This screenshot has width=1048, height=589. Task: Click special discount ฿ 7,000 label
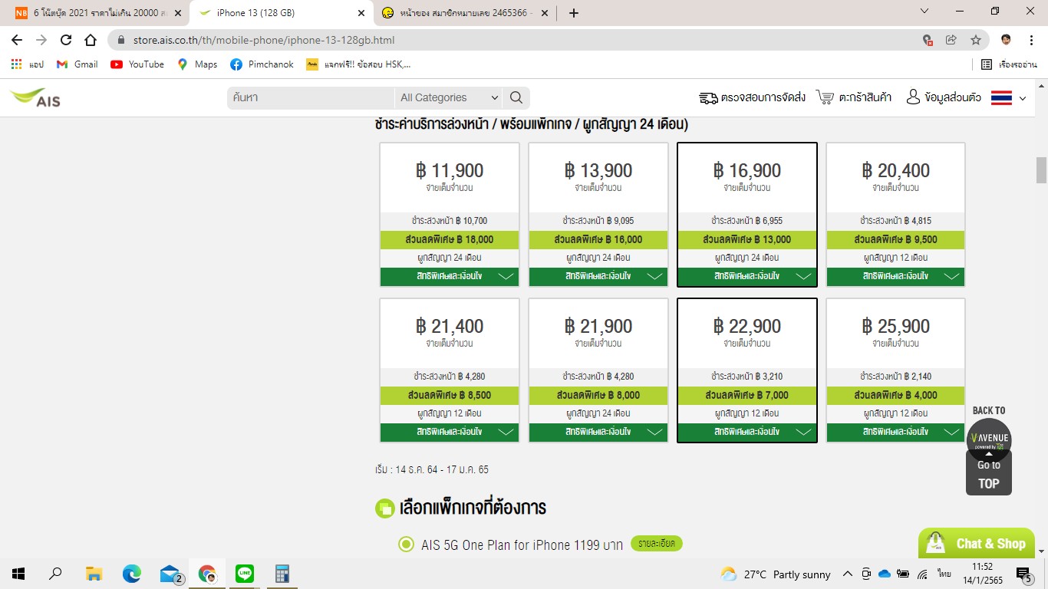click(x=747, y=395)
